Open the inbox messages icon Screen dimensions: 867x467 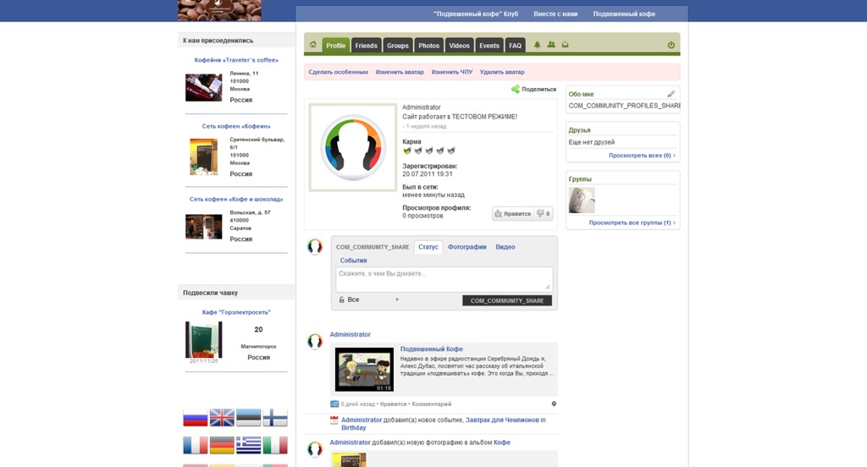tap(565, 45)
